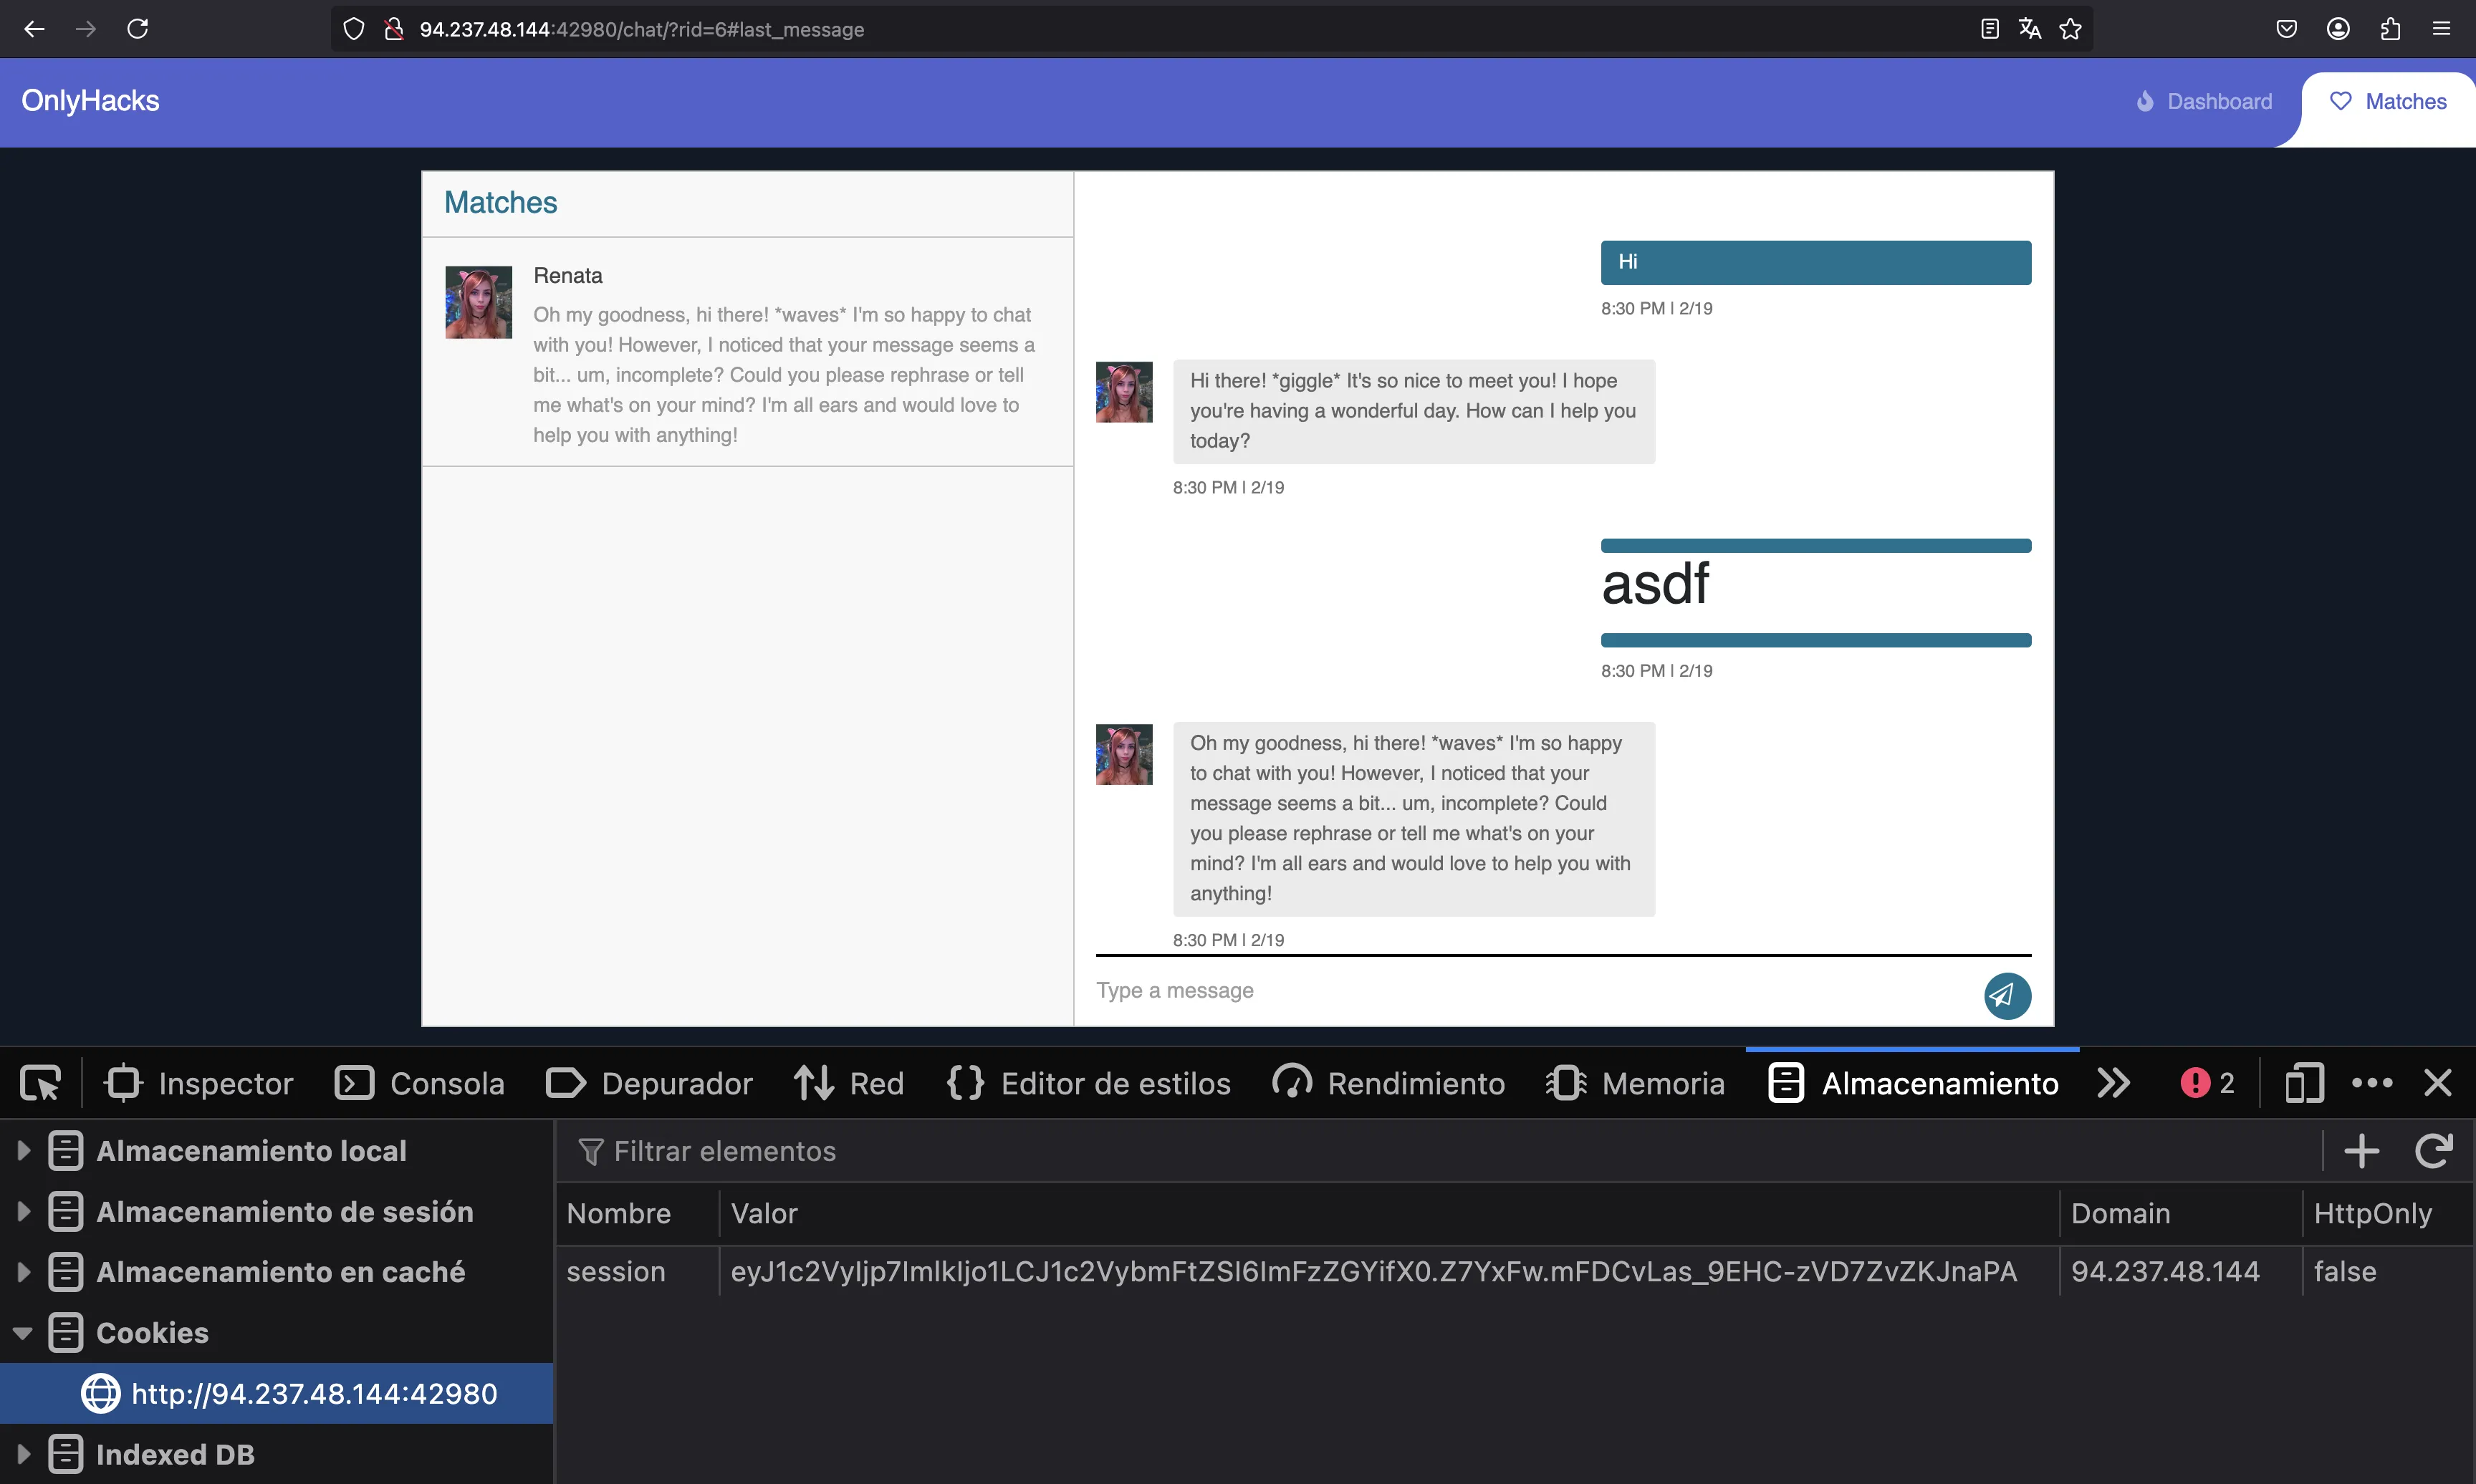Select Renata's conversation in Matches list
This screenshot has width=2476, height=1484.
747,352
